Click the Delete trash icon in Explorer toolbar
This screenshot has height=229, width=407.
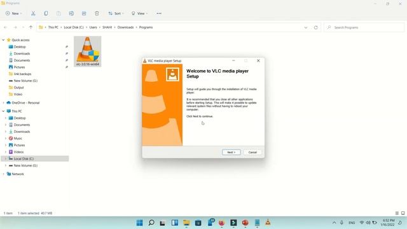97,13
